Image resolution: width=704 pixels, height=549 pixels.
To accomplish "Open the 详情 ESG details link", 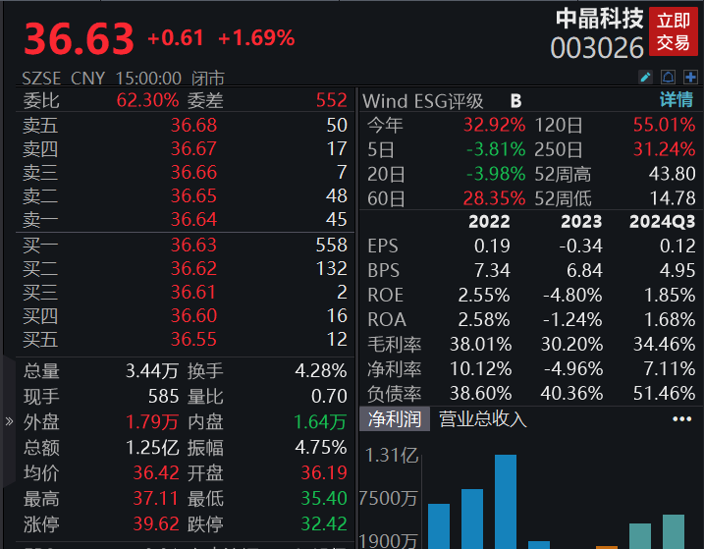I will pyautogui.click(x=676, y=100).
